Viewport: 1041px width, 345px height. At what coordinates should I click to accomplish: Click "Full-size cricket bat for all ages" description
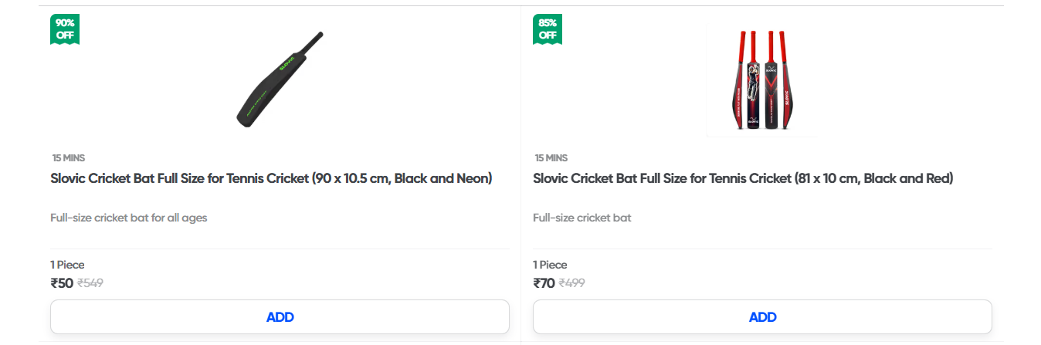pos(128,218)
